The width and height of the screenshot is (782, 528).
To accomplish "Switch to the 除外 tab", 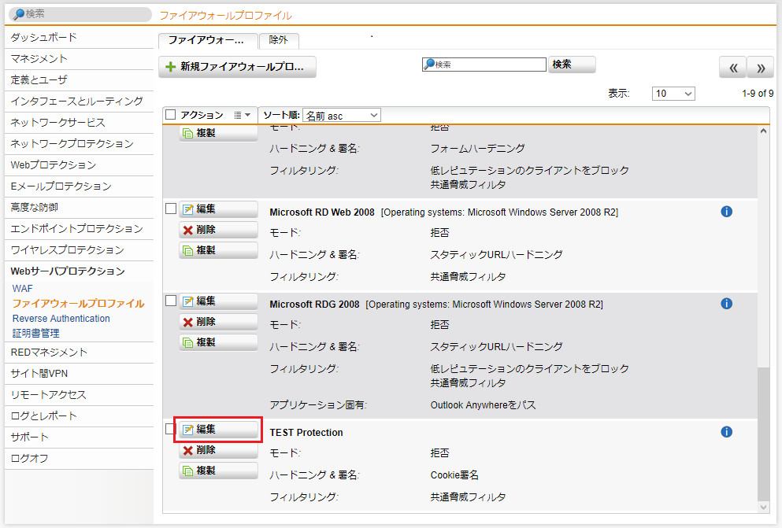I will (279, 40).
